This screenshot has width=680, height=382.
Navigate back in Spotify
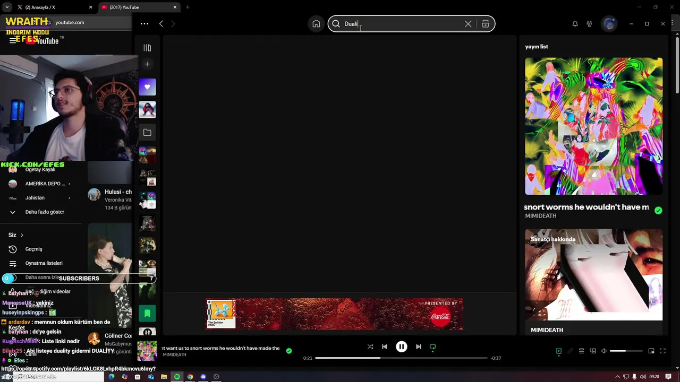pyautogui.click(x=161, y=24)
